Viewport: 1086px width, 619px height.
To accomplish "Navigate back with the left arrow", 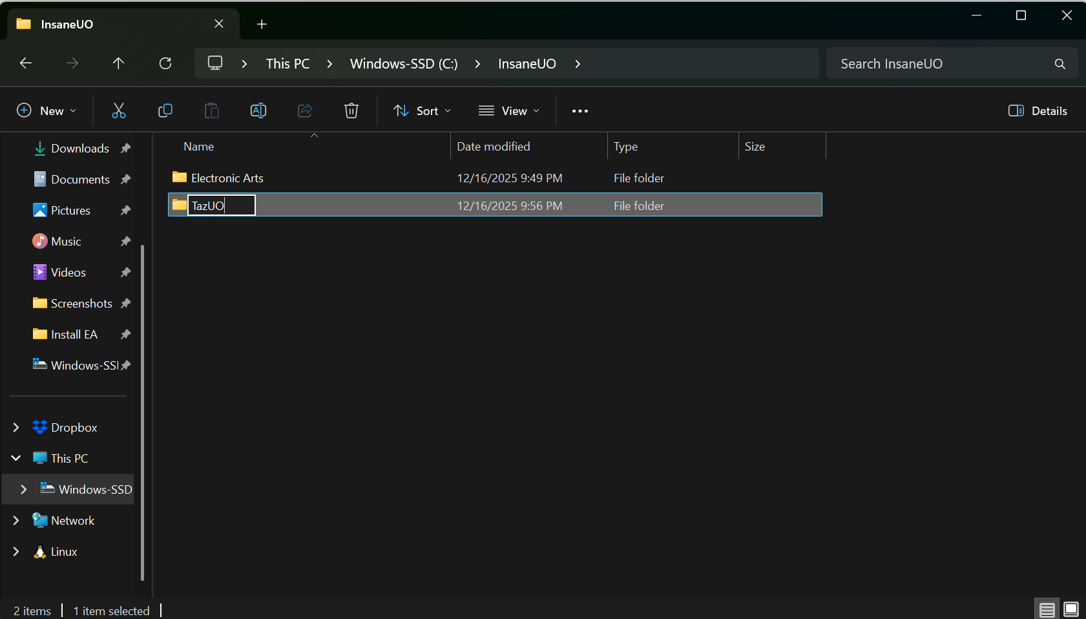I will pyautogui.click(x=26, y=63).
